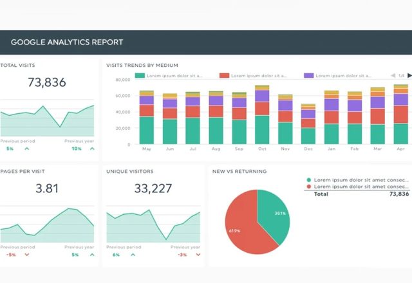Click the Oct stacked bar
This screenshot has height=283, width=412.
262,114
